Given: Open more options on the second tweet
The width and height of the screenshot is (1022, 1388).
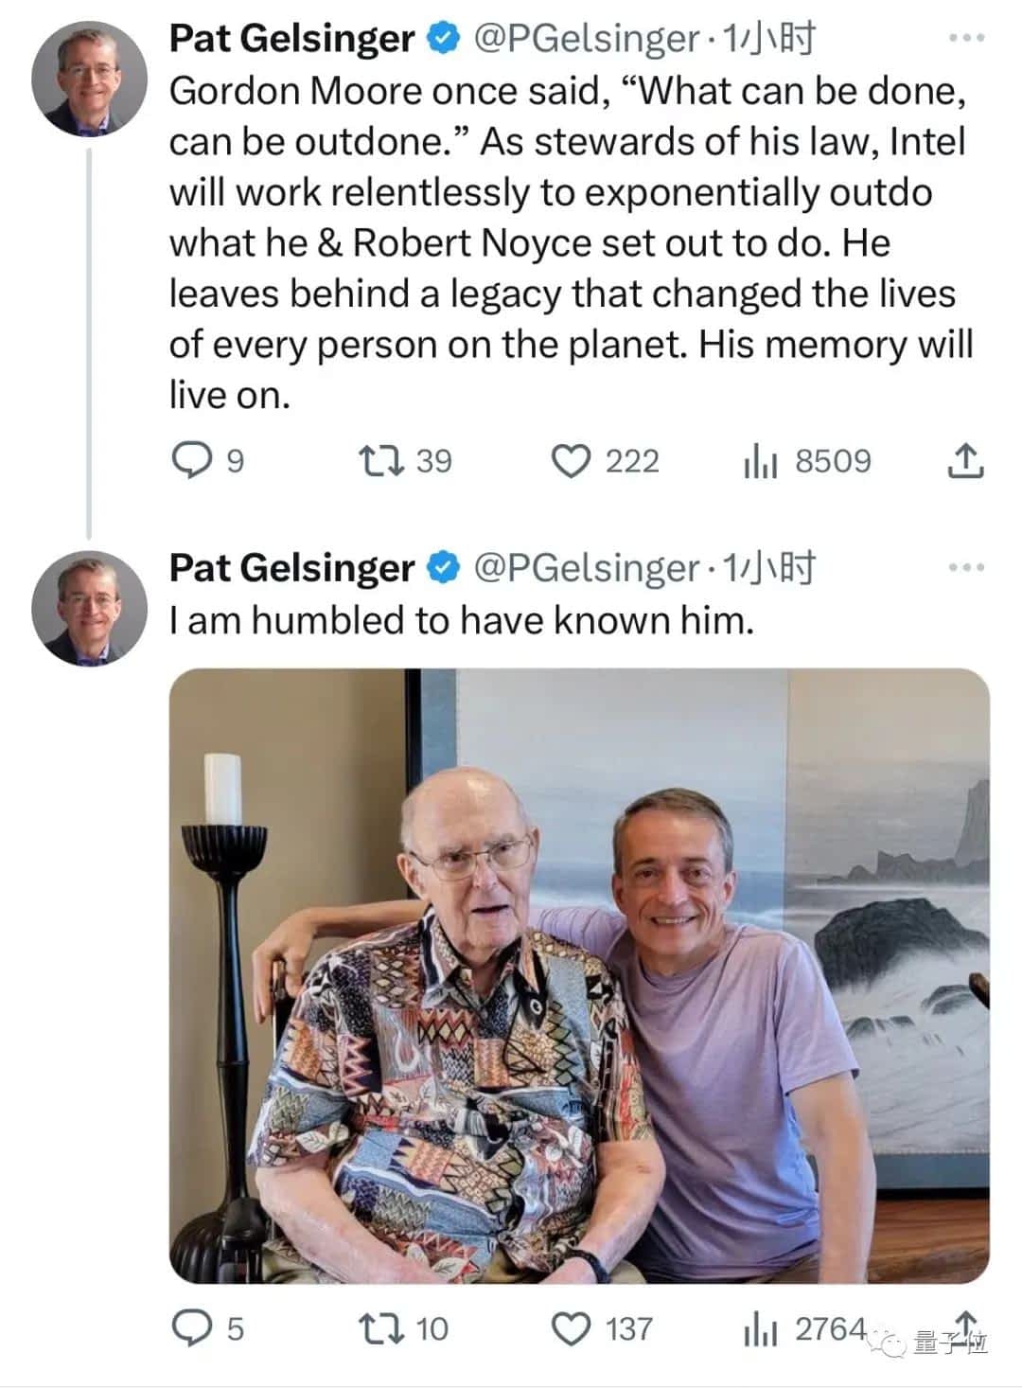Looking at the screenshot, I should 966,568.
